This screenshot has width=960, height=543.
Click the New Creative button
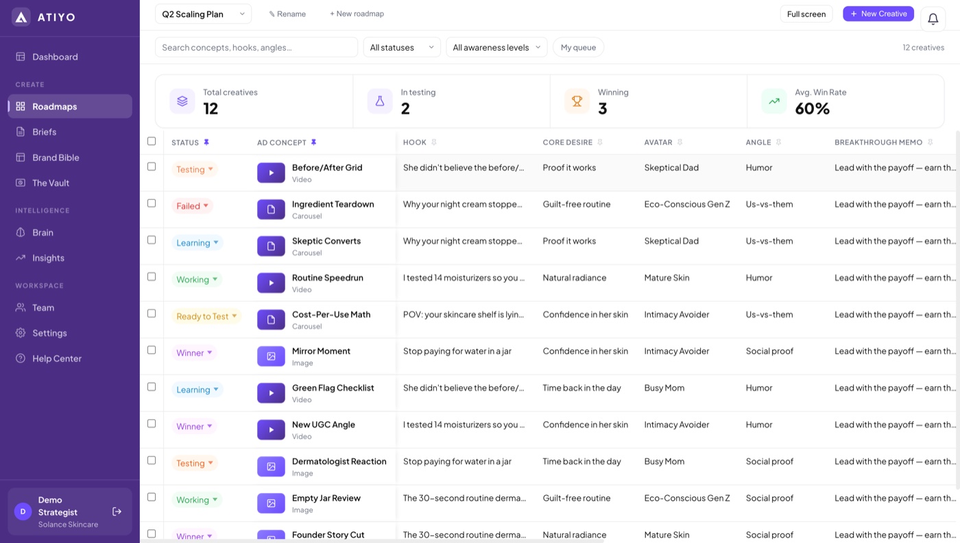pyautogui.click(x=878, y=14)
